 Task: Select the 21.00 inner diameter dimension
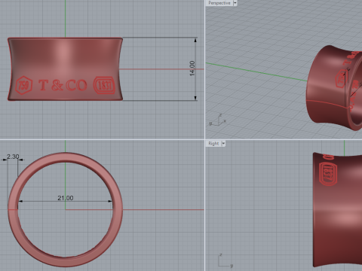point(66,198)
